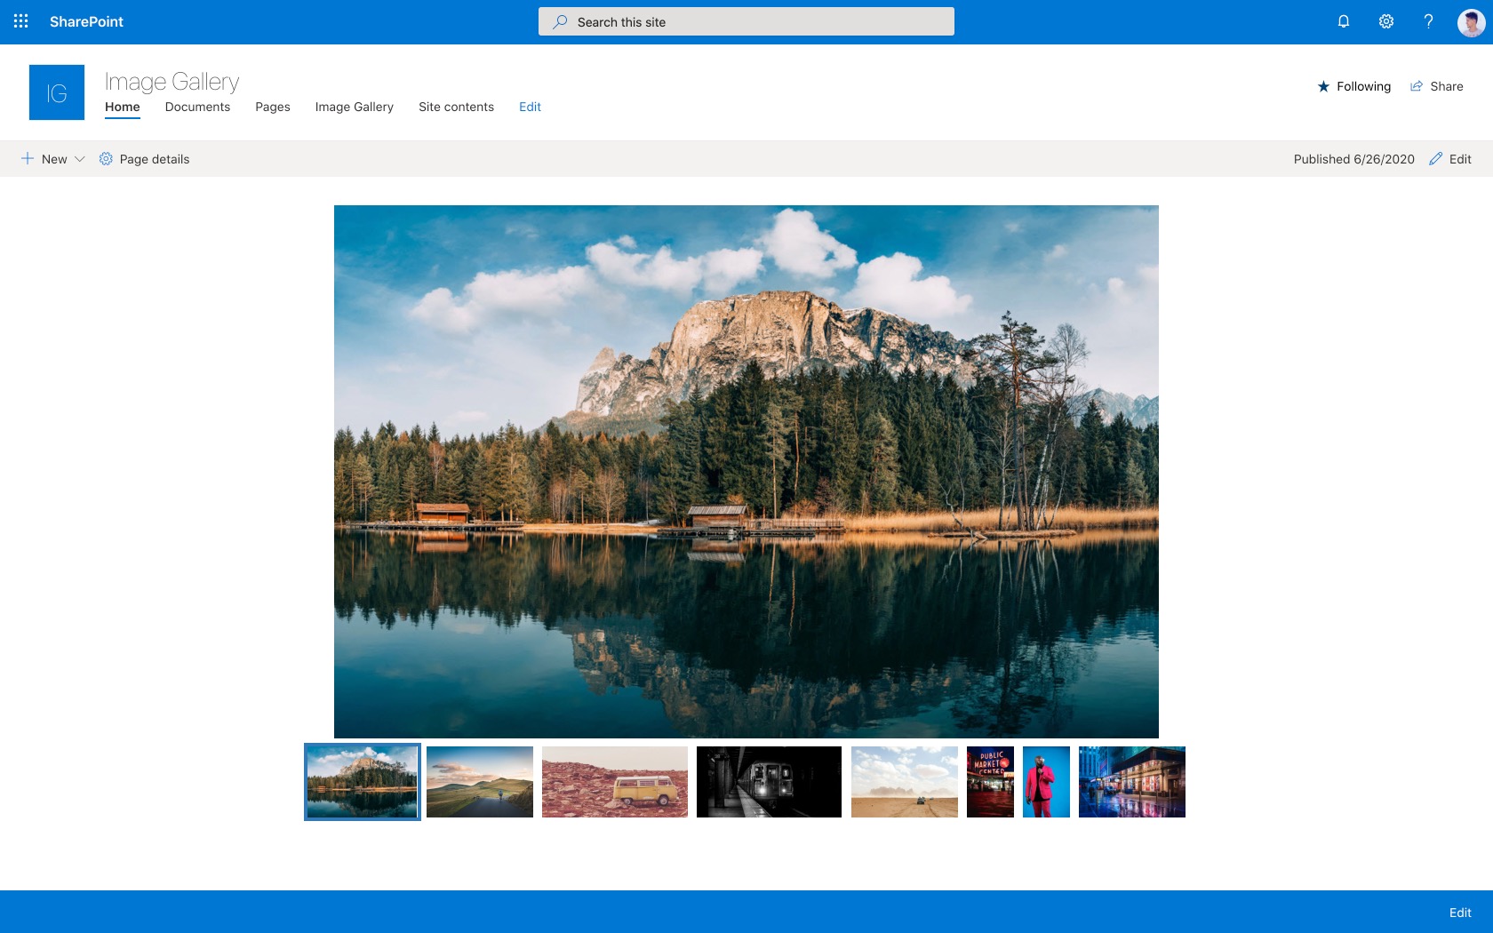
Task: Open the help question mark
Action: [x=1428, y=21]
